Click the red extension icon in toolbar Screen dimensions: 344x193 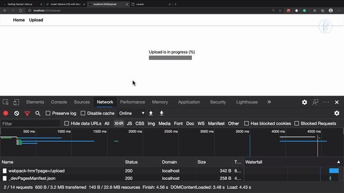pyautogui.click(x=289, y=11)
